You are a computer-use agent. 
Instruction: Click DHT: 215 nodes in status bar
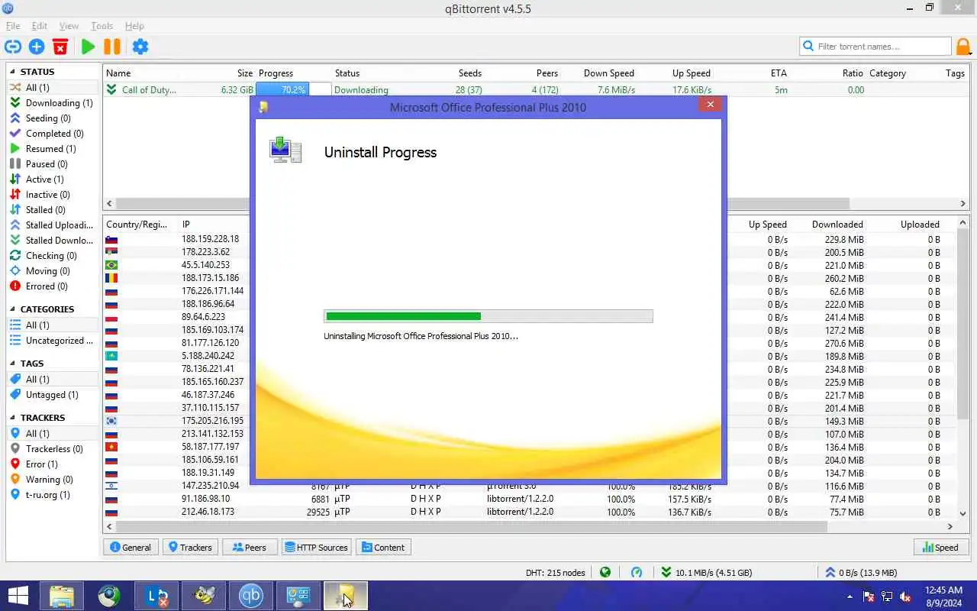556,572
